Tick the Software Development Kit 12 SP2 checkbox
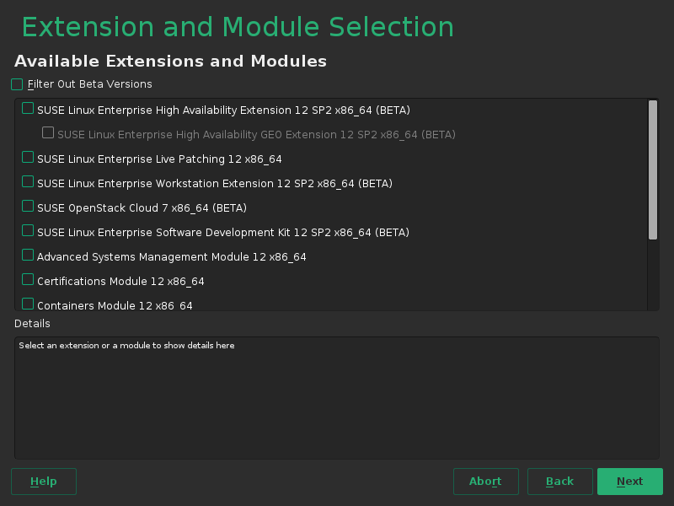 [28, 231]
